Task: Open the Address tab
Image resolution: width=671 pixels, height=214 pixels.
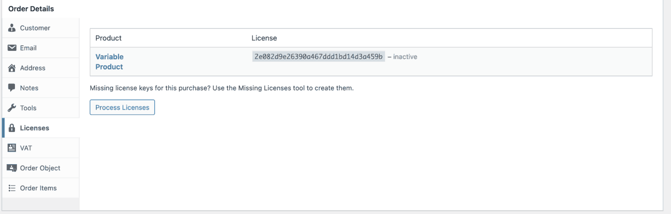Action: [x=41, y=68]
